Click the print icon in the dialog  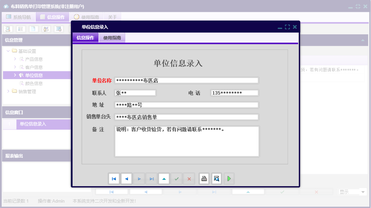pos(204,179)
